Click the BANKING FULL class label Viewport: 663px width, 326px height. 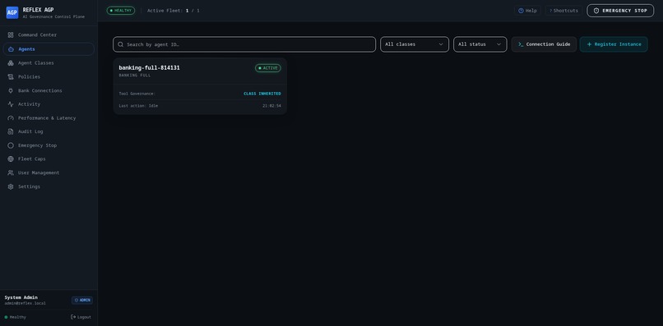click(134, 76)
